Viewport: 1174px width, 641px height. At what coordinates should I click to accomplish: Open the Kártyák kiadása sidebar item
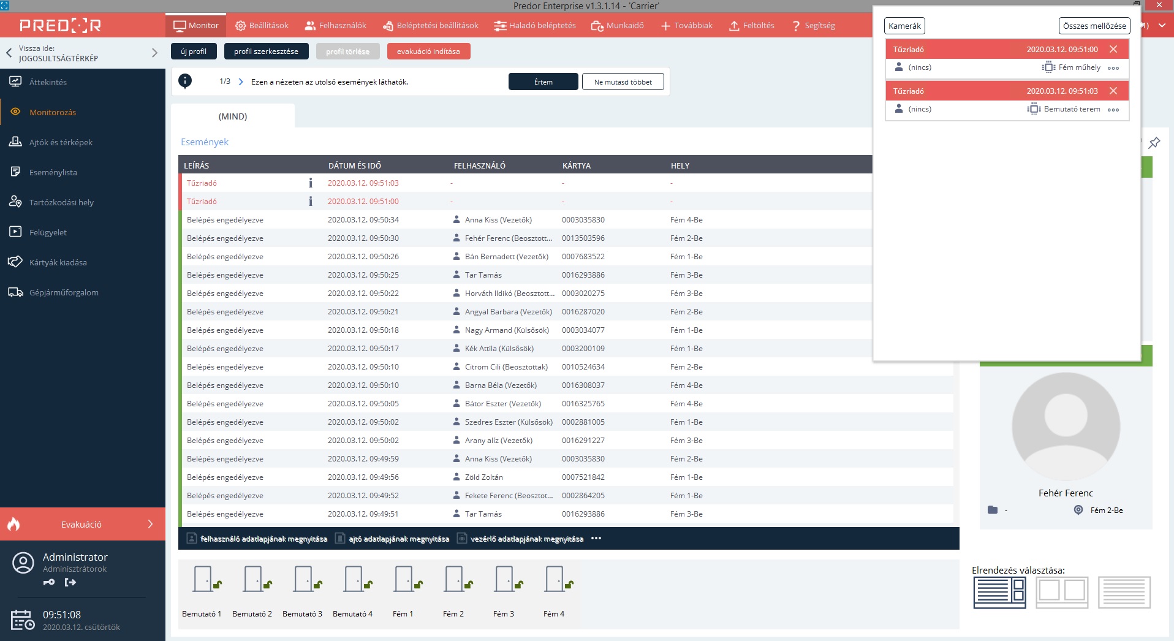click(58, 262)
